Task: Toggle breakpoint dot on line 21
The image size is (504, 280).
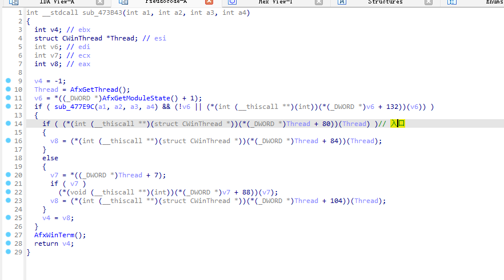Action: tap(9, 183)
